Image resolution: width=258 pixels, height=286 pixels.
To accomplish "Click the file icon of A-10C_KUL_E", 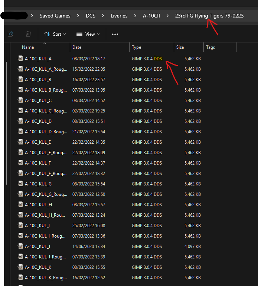I will pos(20,142).
